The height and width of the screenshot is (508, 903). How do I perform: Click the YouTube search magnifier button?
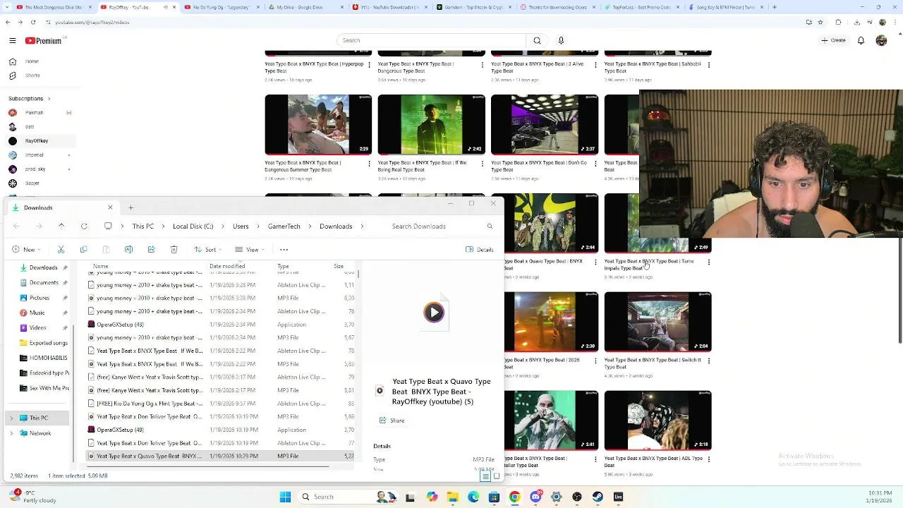coord(537,40)
